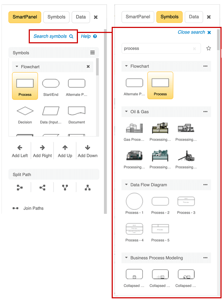Select Process symbol in search results

click(160, 85)
